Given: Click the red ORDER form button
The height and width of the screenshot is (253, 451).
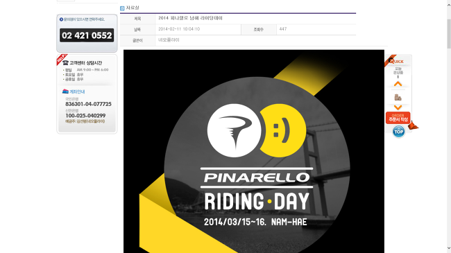Looking at the screenshot, I should click(398, 118).
